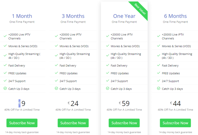The height and width of the screenshot is (135, 198).
Task: Click the euro symbol next to price 59
Action: pyautogui.click(x=120, y=103)
